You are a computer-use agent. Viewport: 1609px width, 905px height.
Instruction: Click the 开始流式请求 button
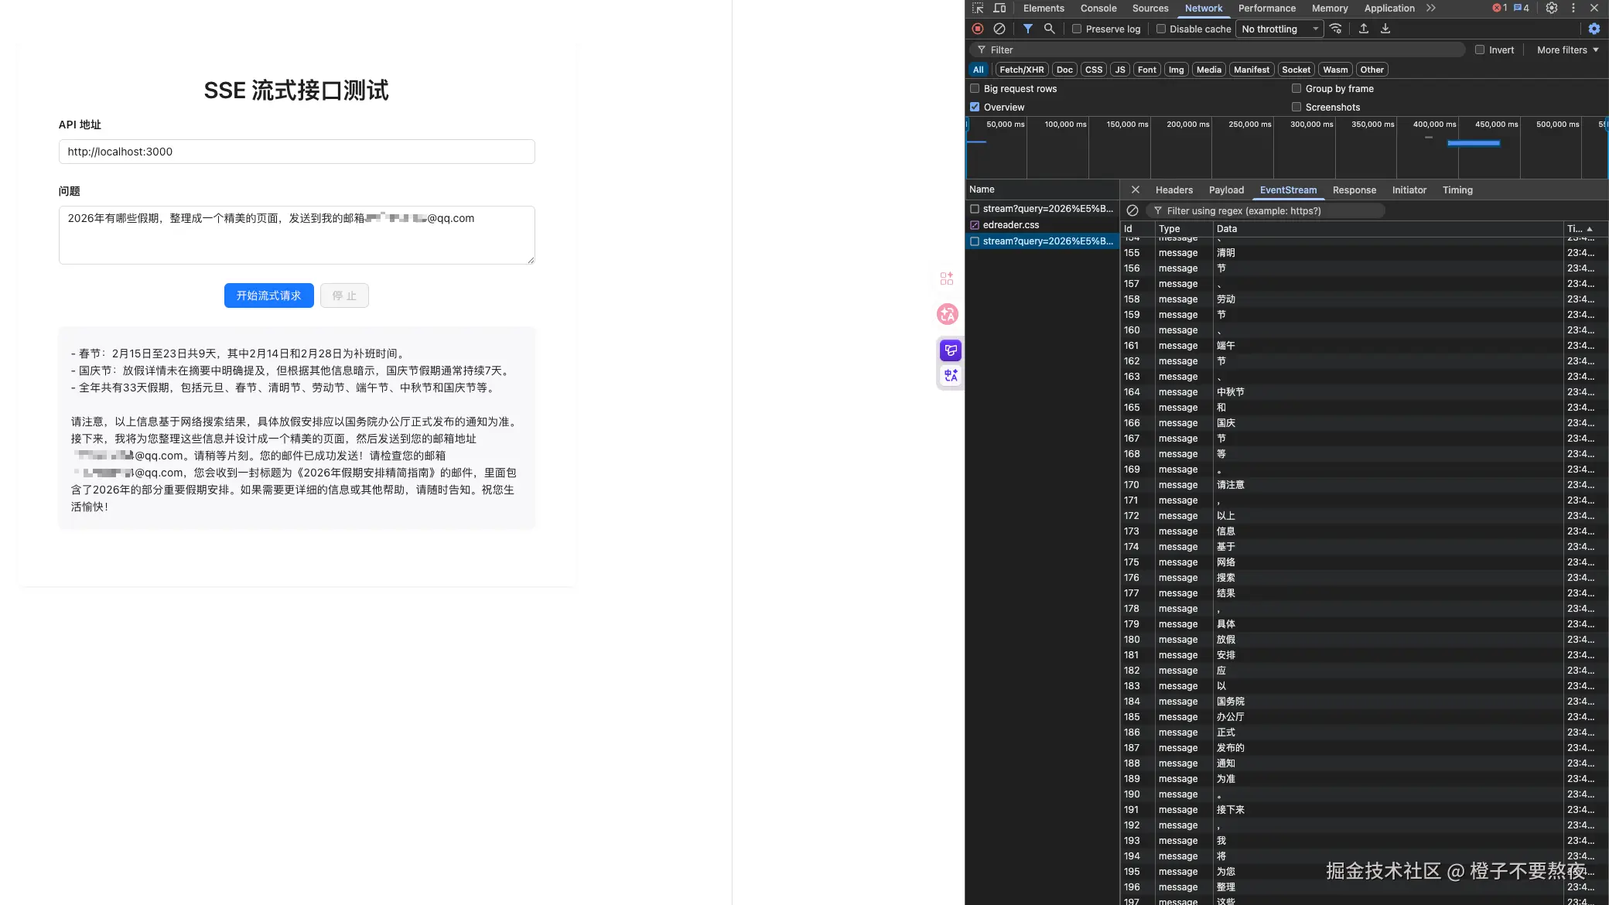pyautogui.click(x=268, y=295)
